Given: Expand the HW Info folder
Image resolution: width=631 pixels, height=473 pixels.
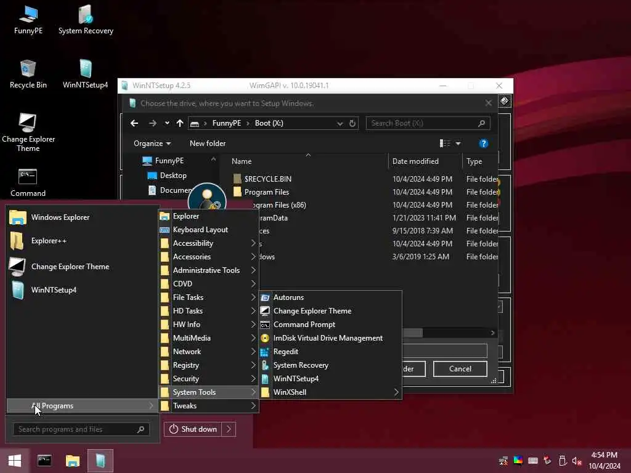Looking at the screenshot, I should [x=208, y=325].
